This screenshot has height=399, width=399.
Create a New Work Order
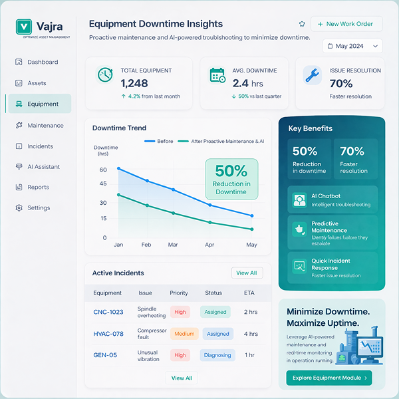[x=346, y=24]
